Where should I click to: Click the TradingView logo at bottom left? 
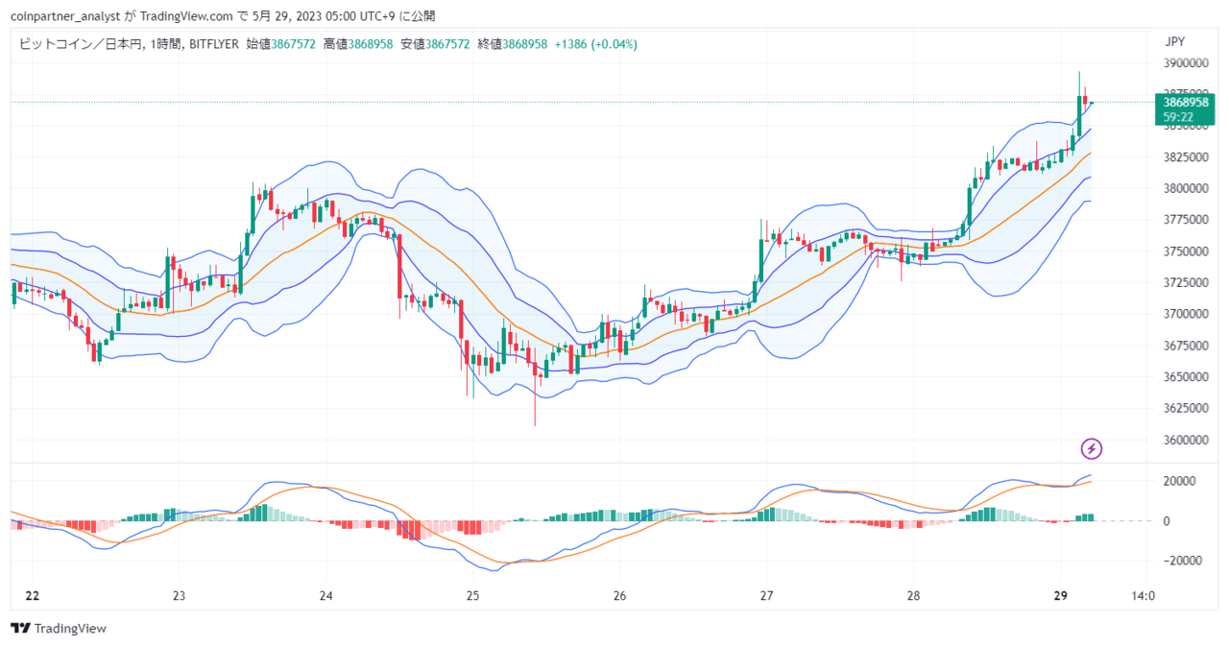[59, 628]
